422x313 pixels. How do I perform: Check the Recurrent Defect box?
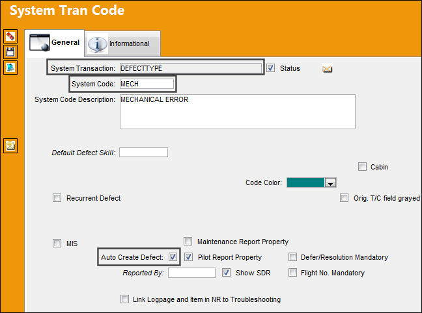pos(57,198)
